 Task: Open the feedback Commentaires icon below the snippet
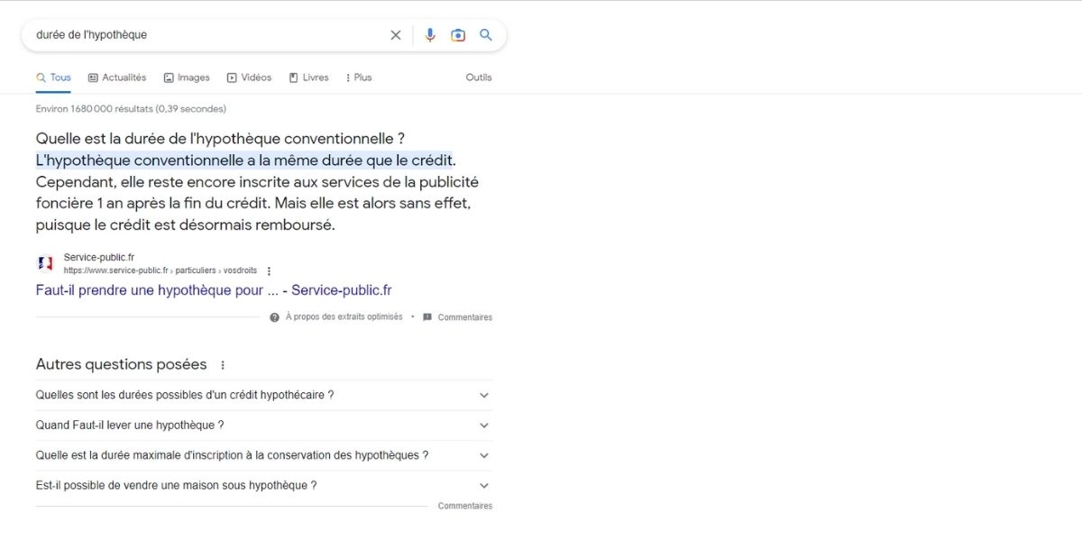(427, 316)
